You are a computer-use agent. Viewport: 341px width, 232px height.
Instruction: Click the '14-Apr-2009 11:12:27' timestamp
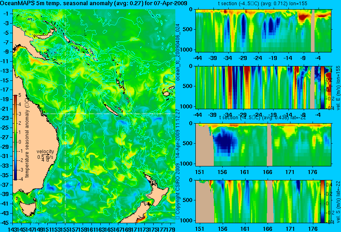pos(178,133)
